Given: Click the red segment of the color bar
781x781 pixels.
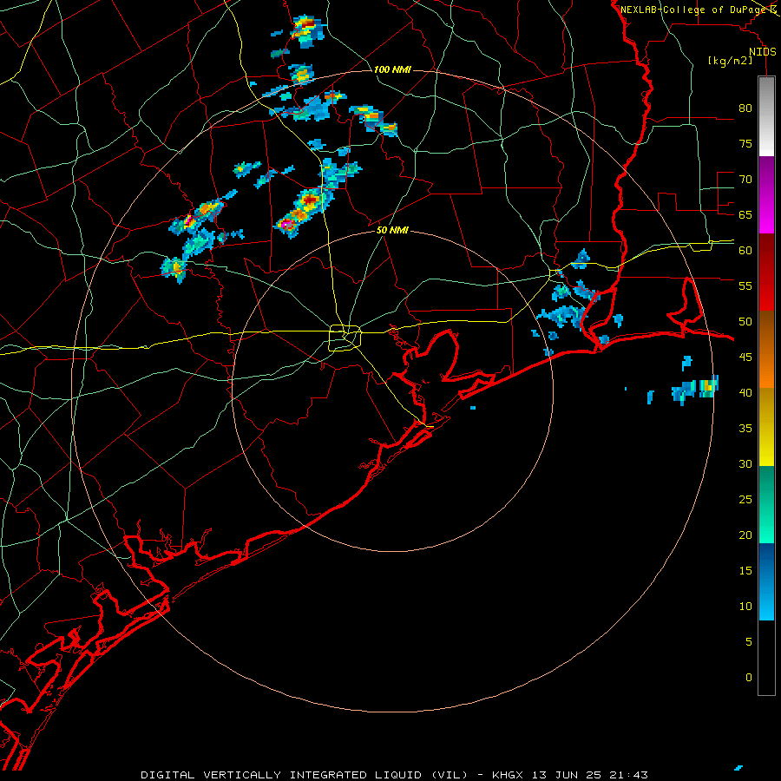Looking at the screenshot, I should point(766,272).
